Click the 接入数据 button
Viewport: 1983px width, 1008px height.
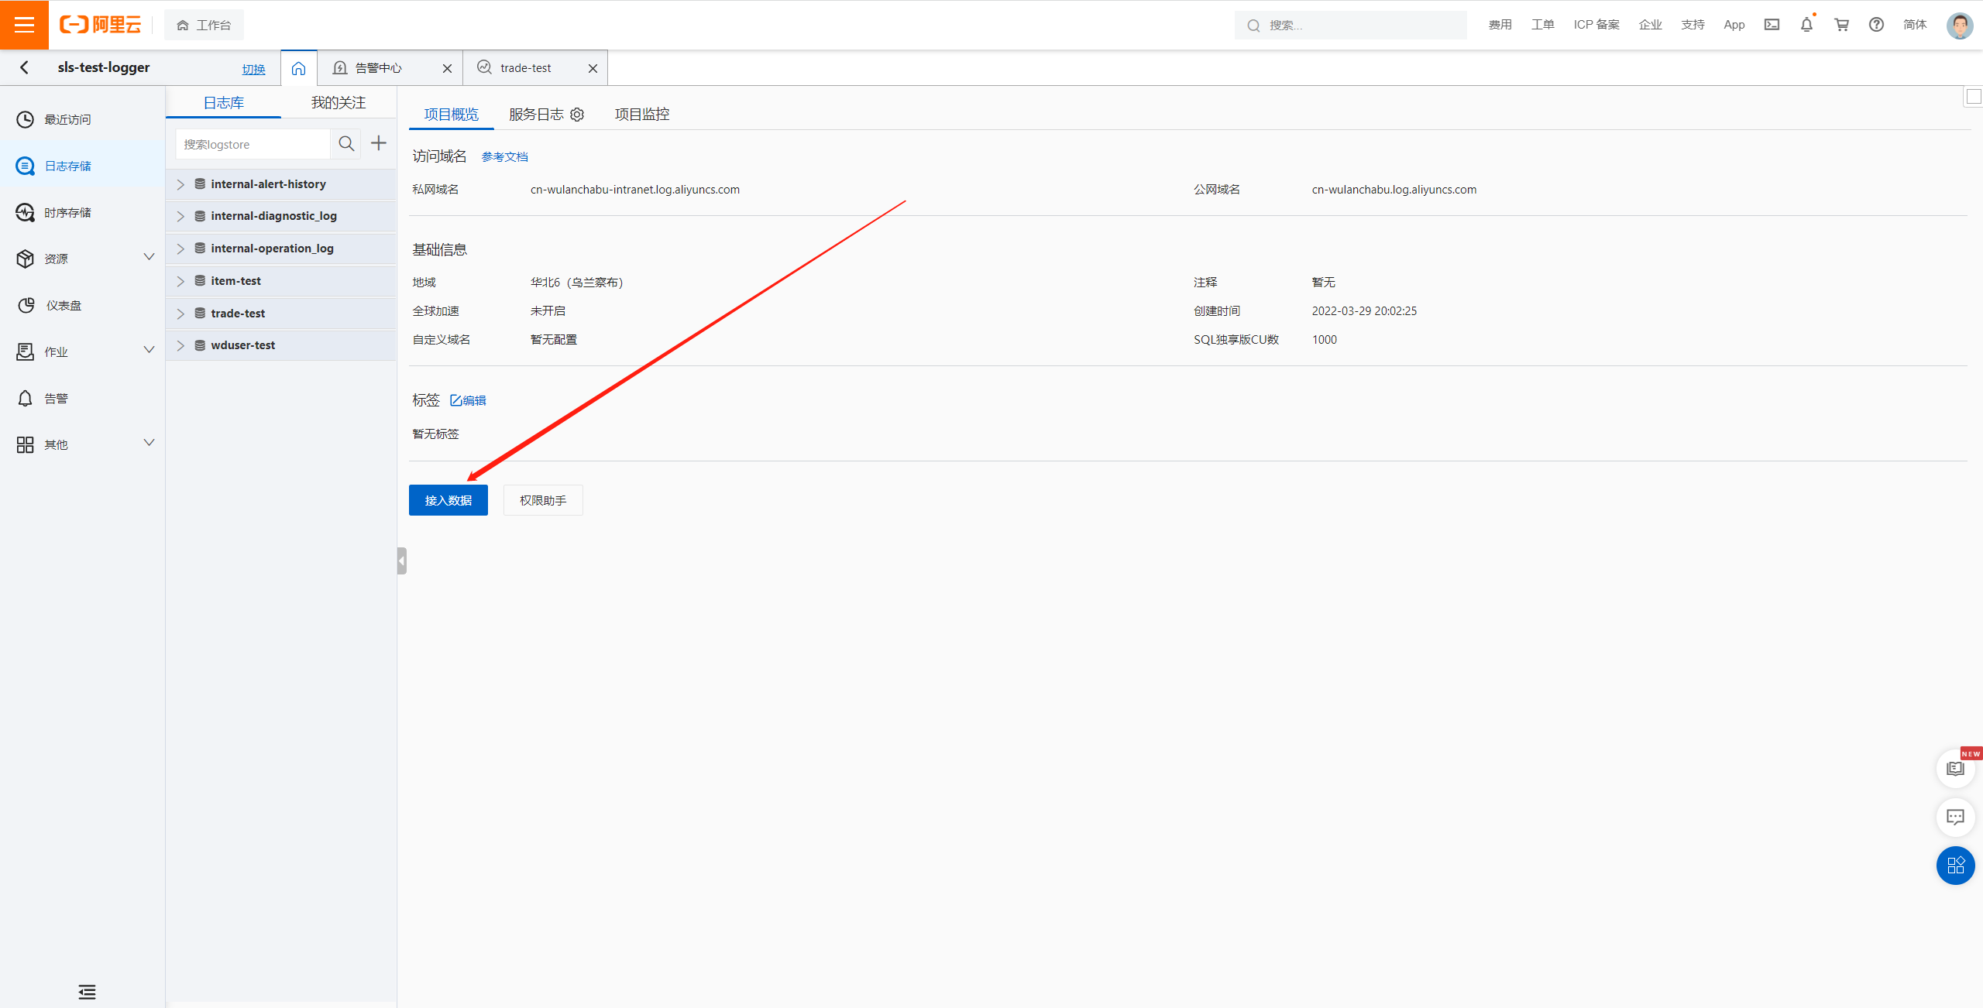448,500
